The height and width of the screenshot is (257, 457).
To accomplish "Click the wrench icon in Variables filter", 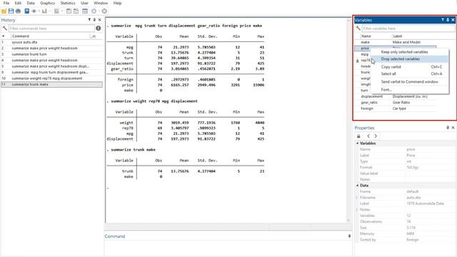I will click(x=358, y=29).
